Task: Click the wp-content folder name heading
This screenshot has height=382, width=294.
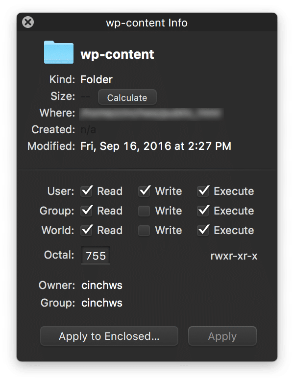Action: pos(117,54)
